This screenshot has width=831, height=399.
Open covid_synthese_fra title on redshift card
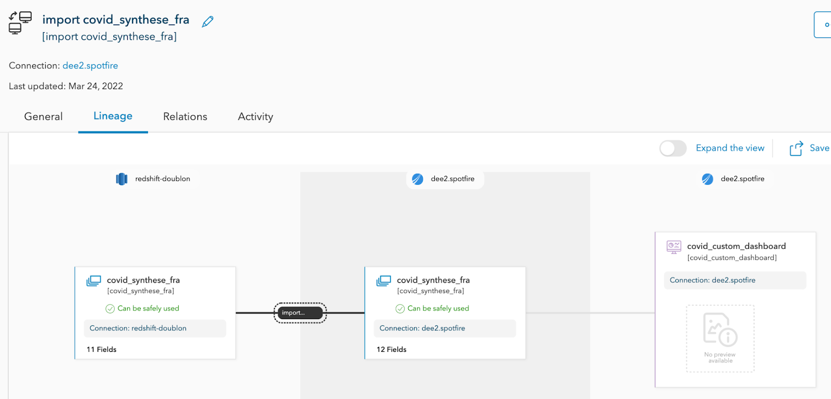coord(143,280)
